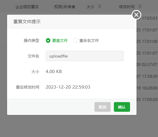The width and height of the screenshot is (158, 137).
Task: Click the row timestamp 18:28:08
Action: point(149,88)
